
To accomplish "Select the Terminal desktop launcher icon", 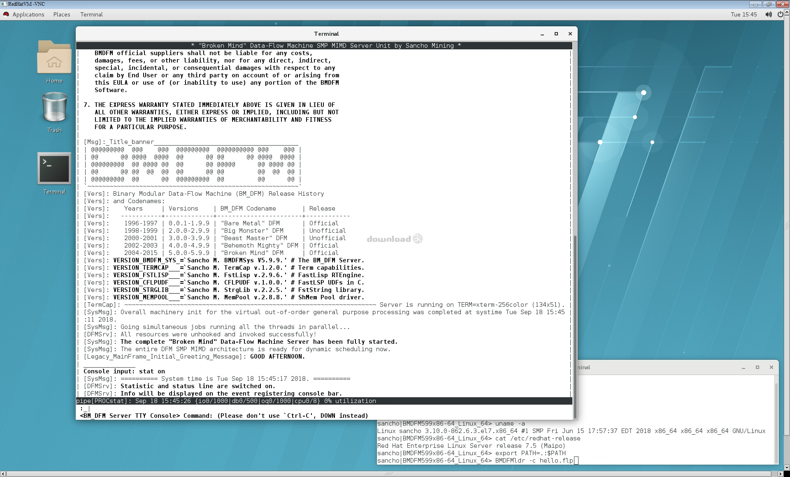I will tap(54, 173).
